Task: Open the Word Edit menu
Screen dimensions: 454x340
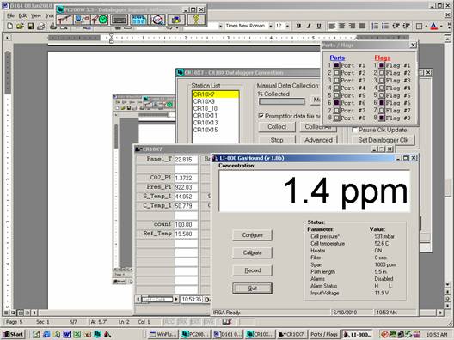Action: tap(22, 15)
